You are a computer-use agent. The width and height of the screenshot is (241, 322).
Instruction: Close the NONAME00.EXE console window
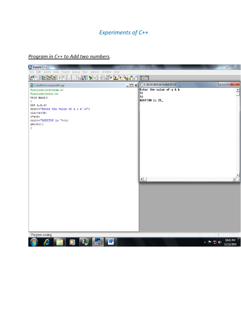235,84
